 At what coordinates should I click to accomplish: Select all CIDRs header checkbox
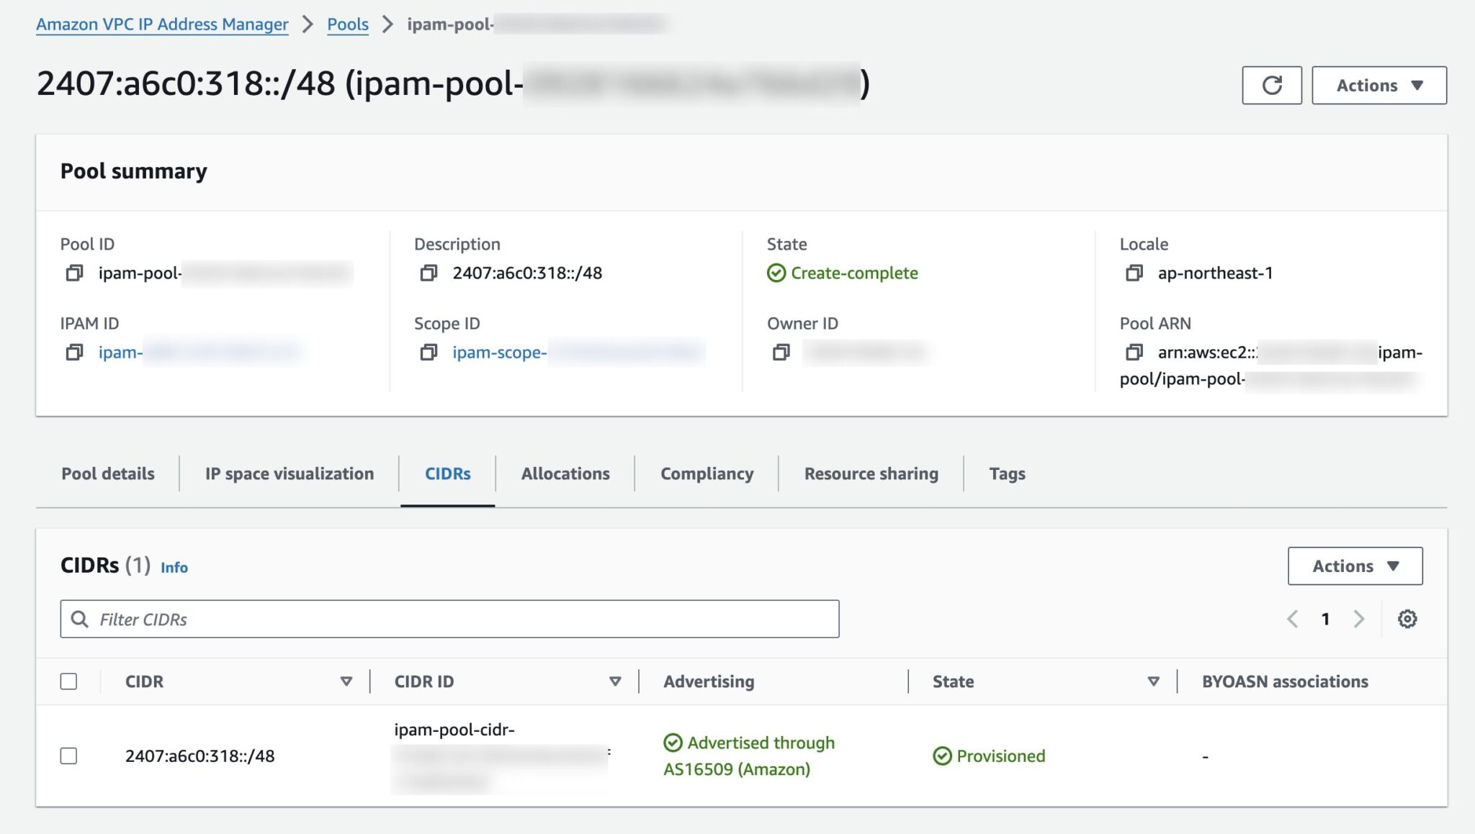click(69, 681)
